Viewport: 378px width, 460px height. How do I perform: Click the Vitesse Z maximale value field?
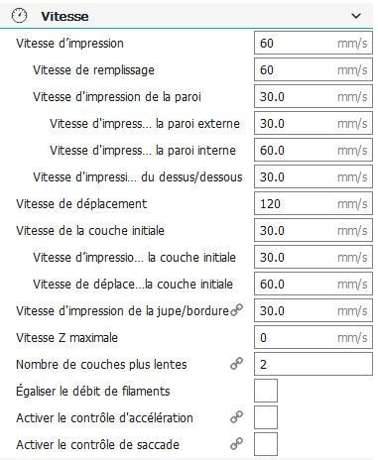[314, 337]
